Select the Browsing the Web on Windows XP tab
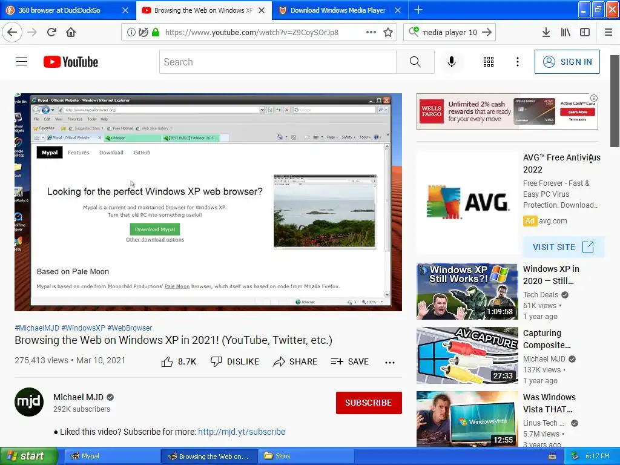 (203, 10)
